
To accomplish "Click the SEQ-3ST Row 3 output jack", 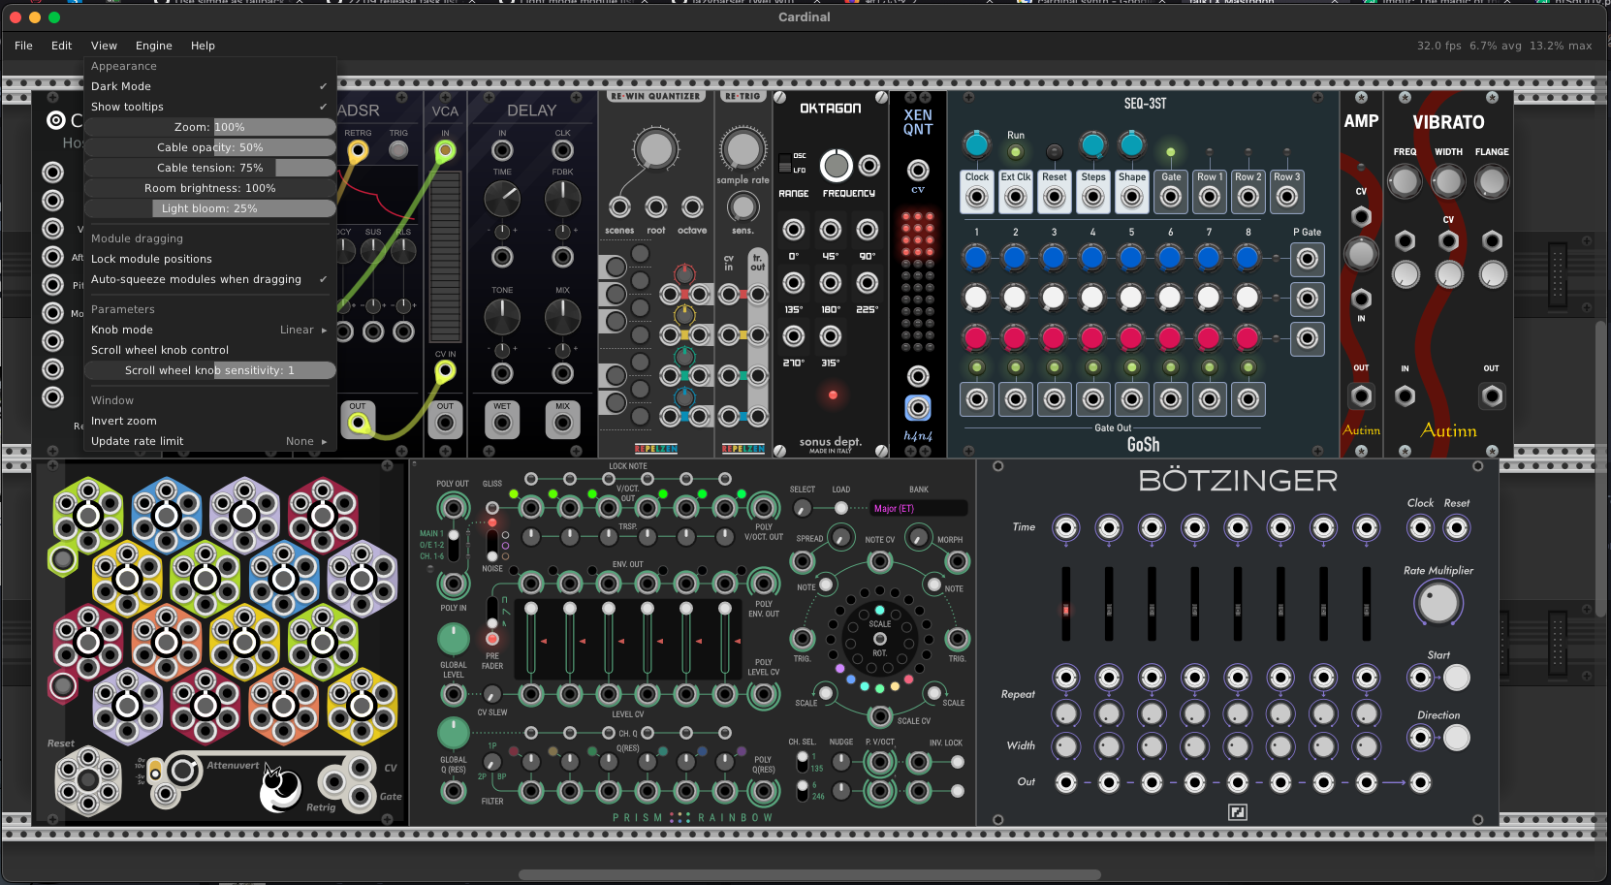I will pos(1287,198).
